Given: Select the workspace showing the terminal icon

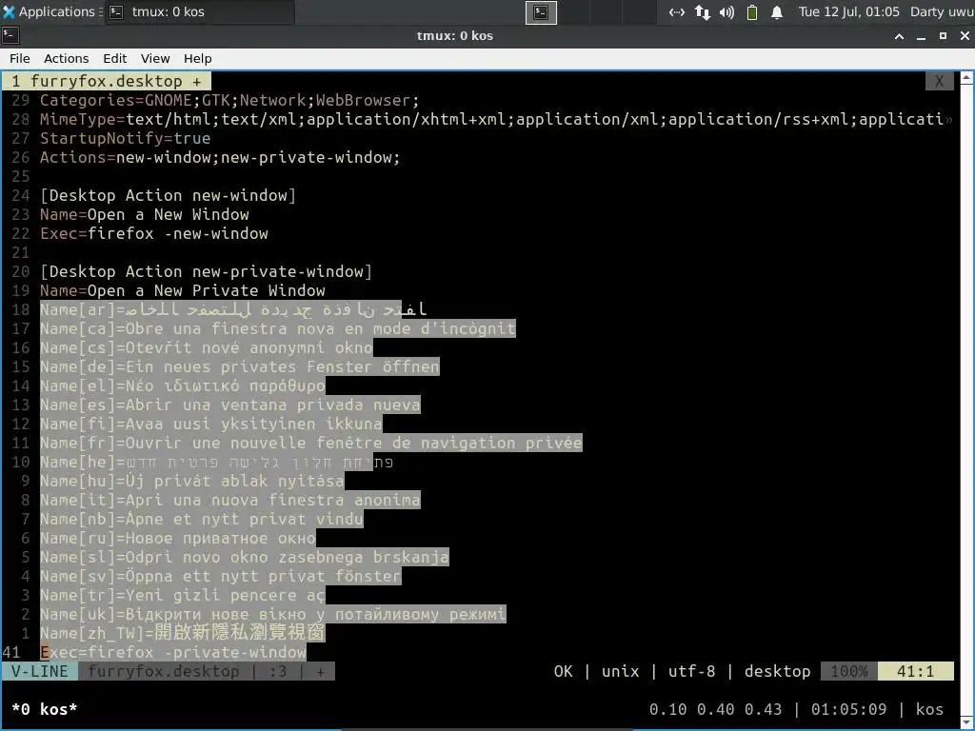Looking at the screenshot, I should pos(541,11).
